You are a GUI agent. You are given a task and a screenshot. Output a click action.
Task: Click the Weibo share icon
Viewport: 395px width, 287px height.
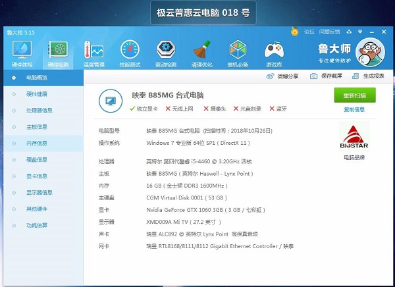(x=270, y=76)
